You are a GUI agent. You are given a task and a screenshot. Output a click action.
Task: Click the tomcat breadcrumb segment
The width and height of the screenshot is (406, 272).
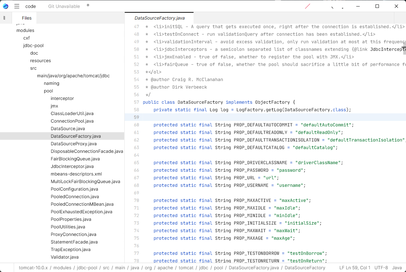186,268
